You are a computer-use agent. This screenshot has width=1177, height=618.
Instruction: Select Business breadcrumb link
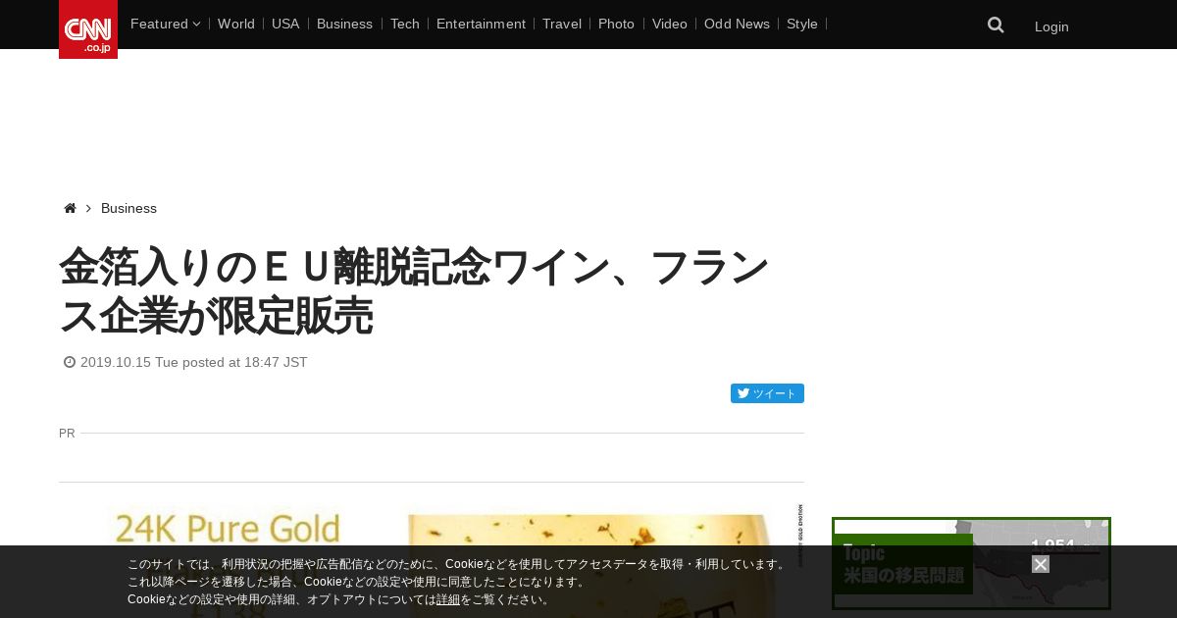click(128, 208)
